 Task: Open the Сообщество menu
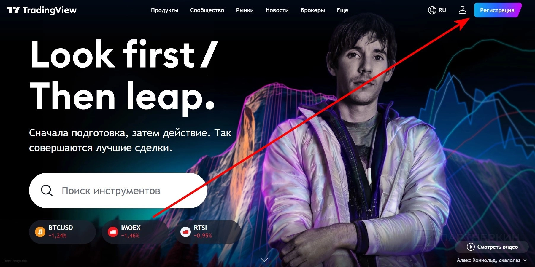click(x=207, y=10)
